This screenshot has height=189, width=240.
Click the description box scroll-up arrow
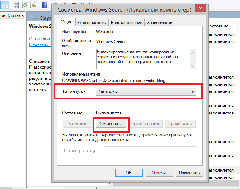192,53
